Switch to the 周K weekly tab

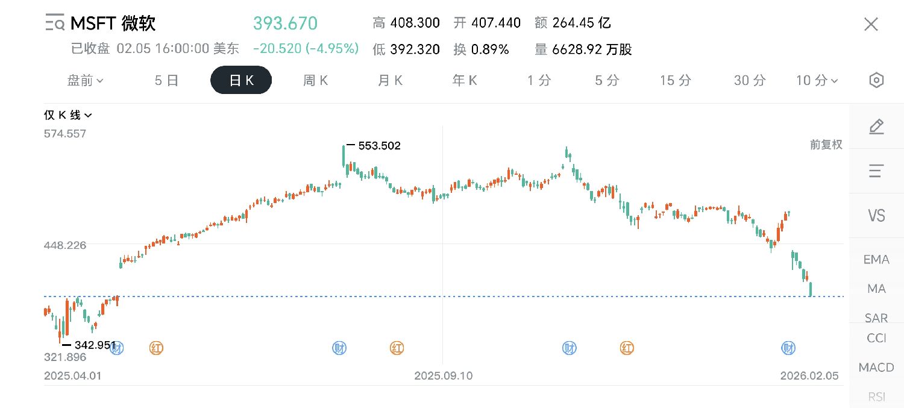(315, 80)
